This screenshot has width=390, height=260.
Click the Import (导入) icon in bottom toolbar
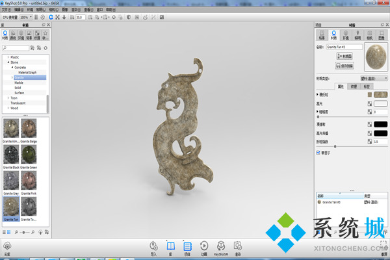pos(154,247)
